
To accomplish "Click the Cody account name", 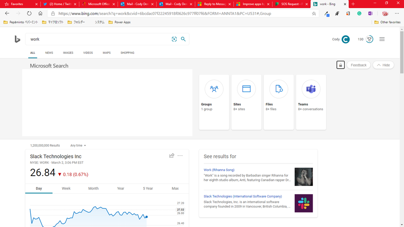I will pos(336,39).
